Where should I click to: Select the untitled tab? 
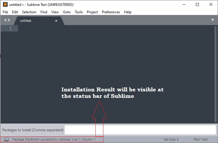(x=39, y=21)
